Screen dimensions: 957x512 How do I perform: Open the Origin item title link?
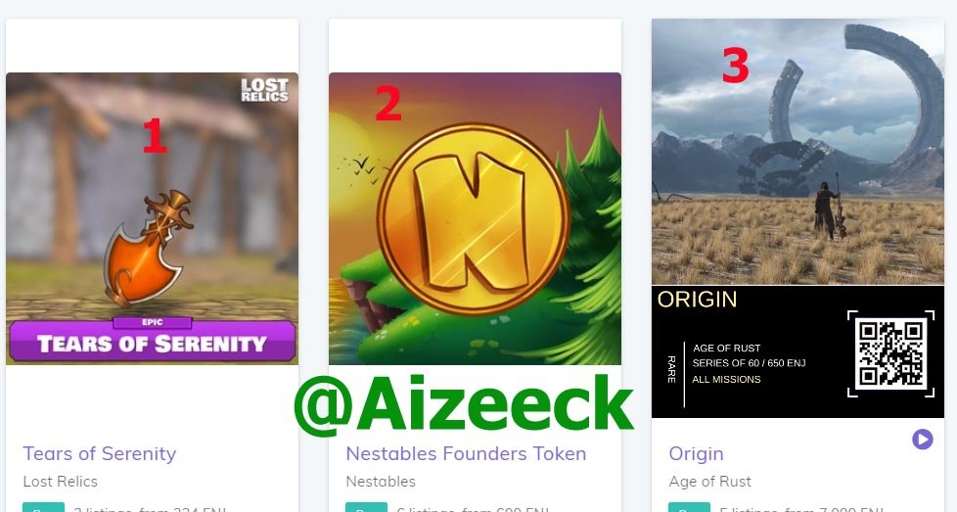(696, 453)
